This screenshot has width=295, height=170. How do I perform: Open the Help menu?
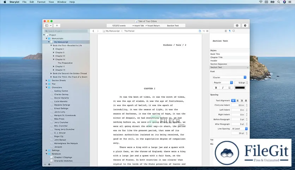tap(72, 2)
